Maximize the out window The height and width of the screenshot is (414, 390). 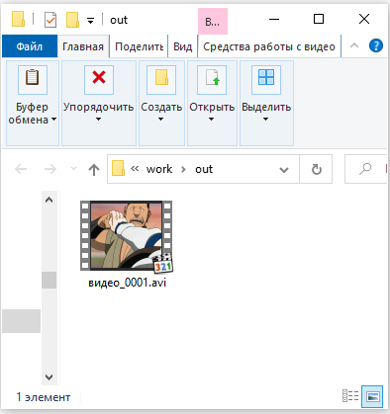pyautogui.click(x=319, y=19)
